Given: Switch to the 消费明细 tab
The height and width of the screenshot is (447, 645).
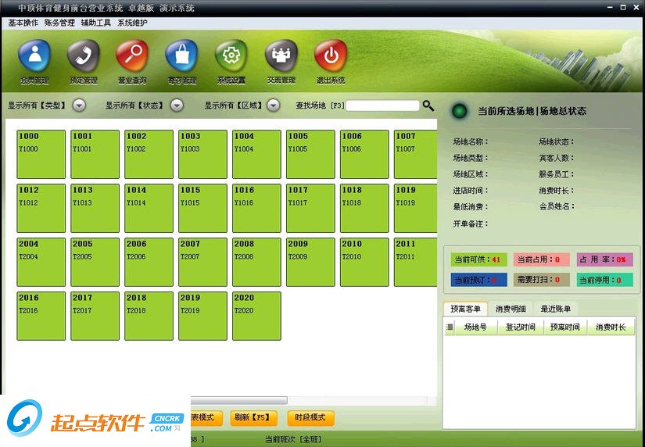Looking at the screenshot, I should 511,309.
